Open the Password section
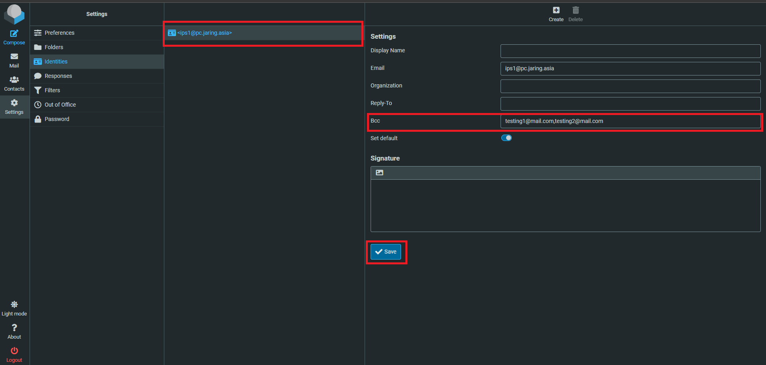The width and height of the screenshot is (766, 365). click(57, 119)
